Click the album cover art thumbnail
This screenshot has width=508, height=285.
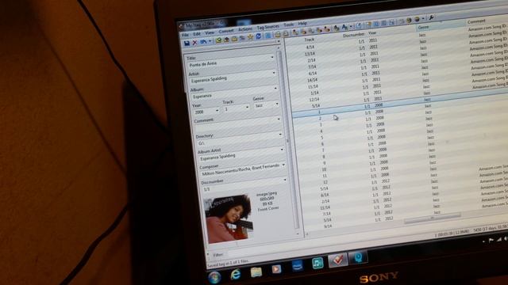coord(229,218)
